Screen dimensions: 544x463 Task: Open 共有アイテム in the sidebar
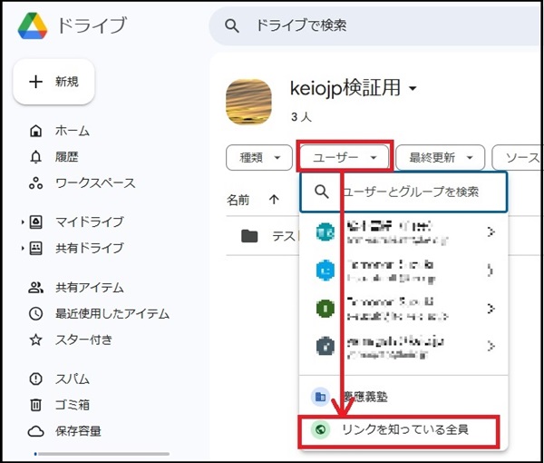pyautogui.click(x=88, y=288)
